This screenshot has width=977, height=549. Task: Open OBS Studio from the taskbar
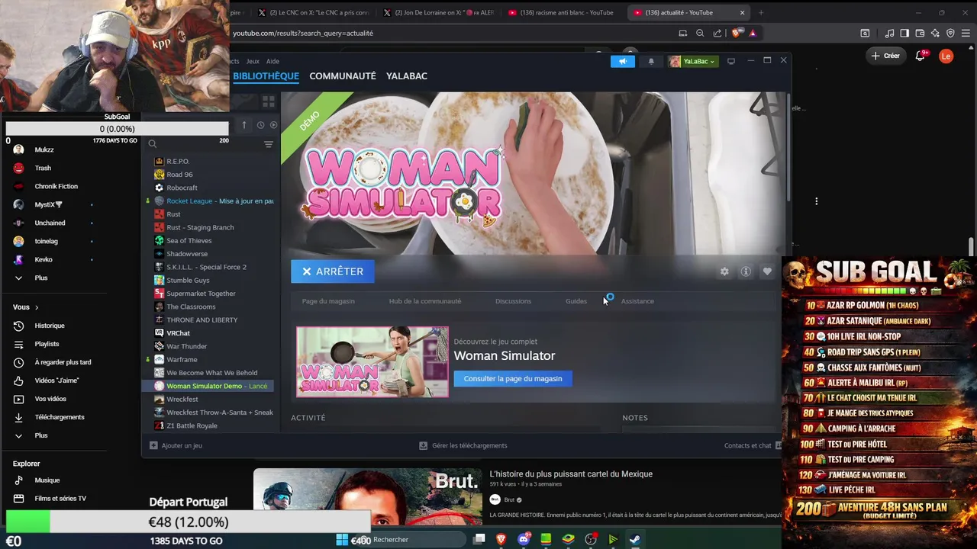click(x=591, y=539)
